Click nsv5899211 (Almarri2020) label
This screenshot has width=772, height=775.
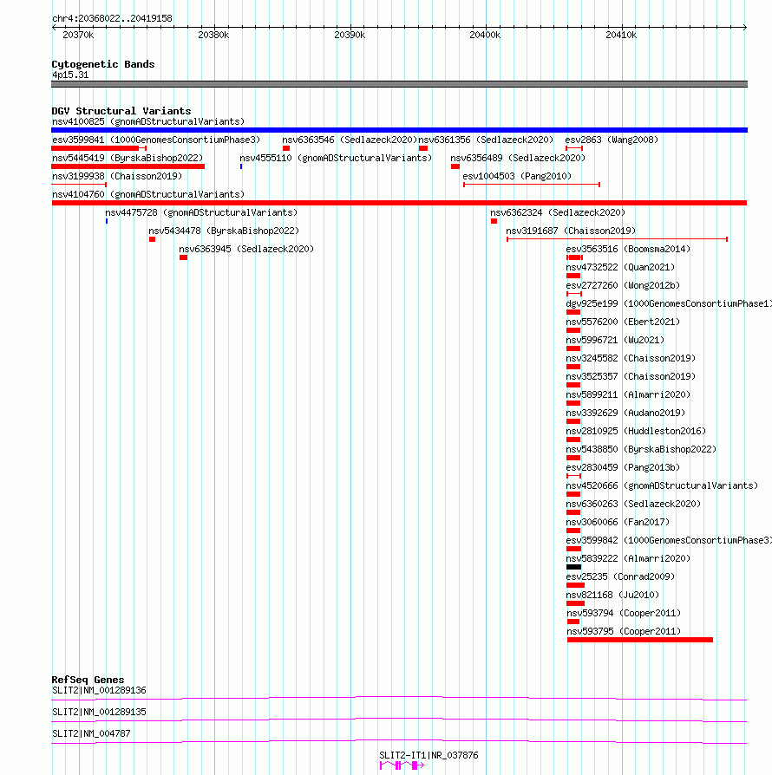(628, 395)
